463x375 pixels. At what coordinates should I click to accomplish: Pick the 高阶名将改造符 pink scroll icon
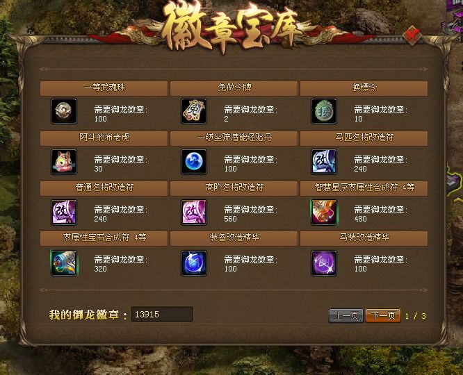(194, 212)
